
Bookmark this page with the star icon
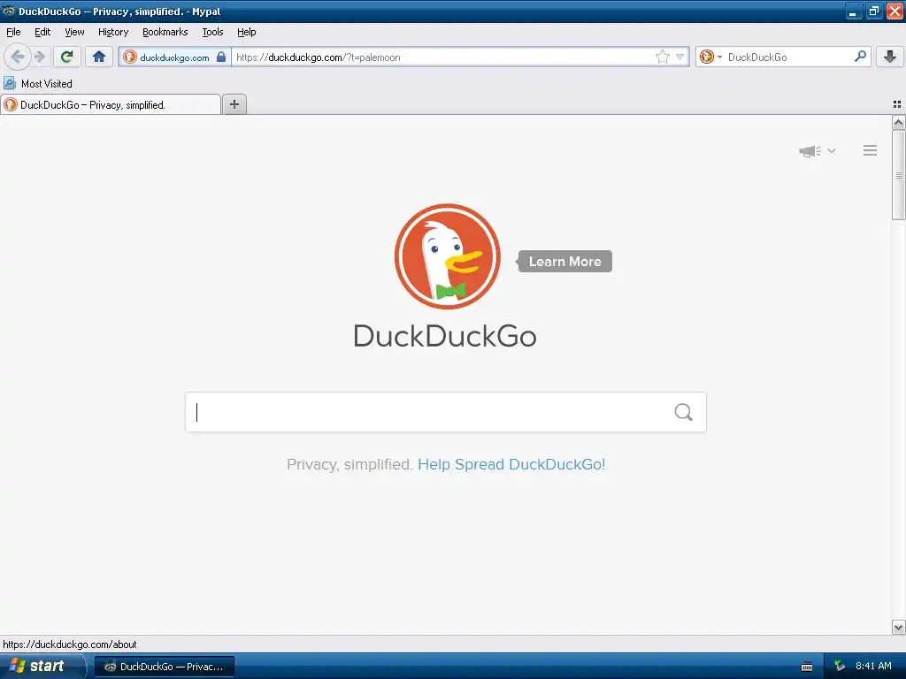[x=662, y=57]
